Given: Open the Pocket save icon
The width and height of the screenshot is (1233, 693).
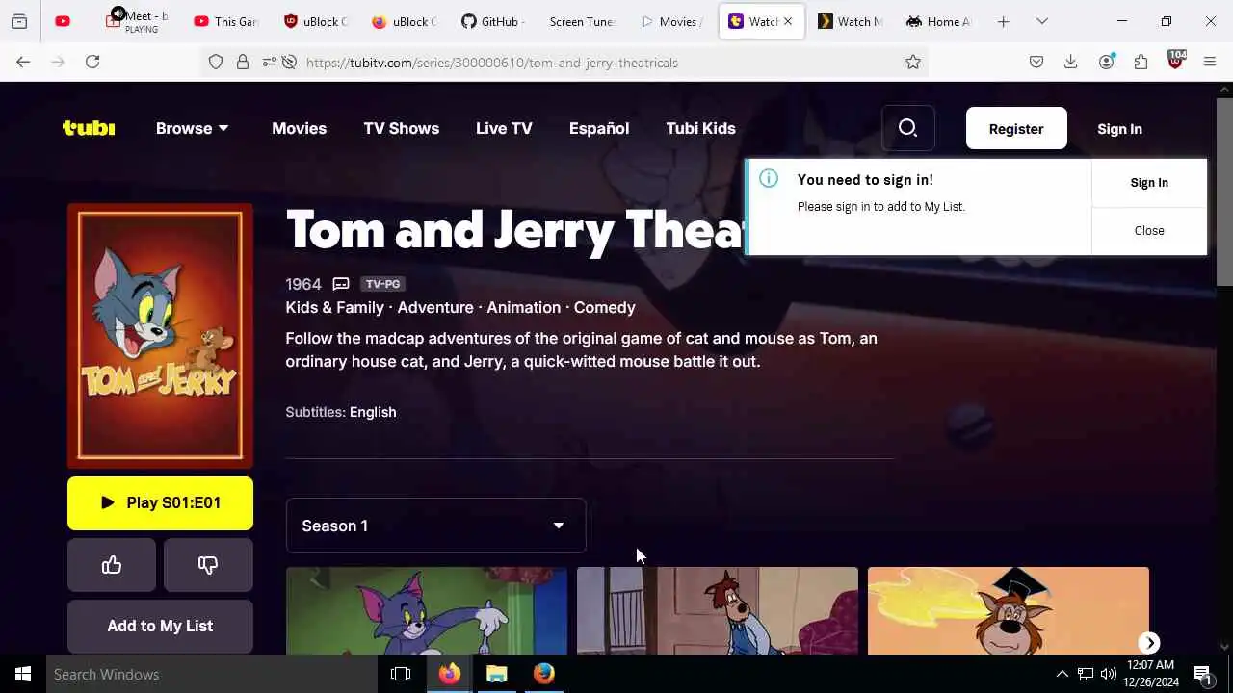Looking at the screenshot, I should [x=1036, y=62].
